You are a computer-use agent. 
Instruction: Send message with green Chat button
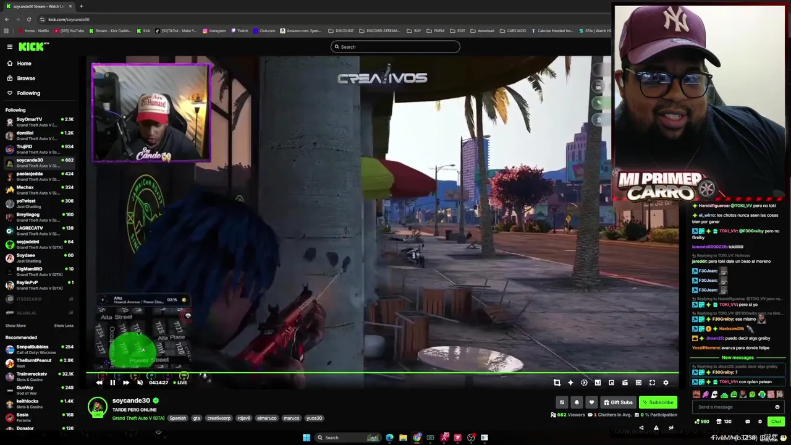pyautogui.click(x=776, y=422)
